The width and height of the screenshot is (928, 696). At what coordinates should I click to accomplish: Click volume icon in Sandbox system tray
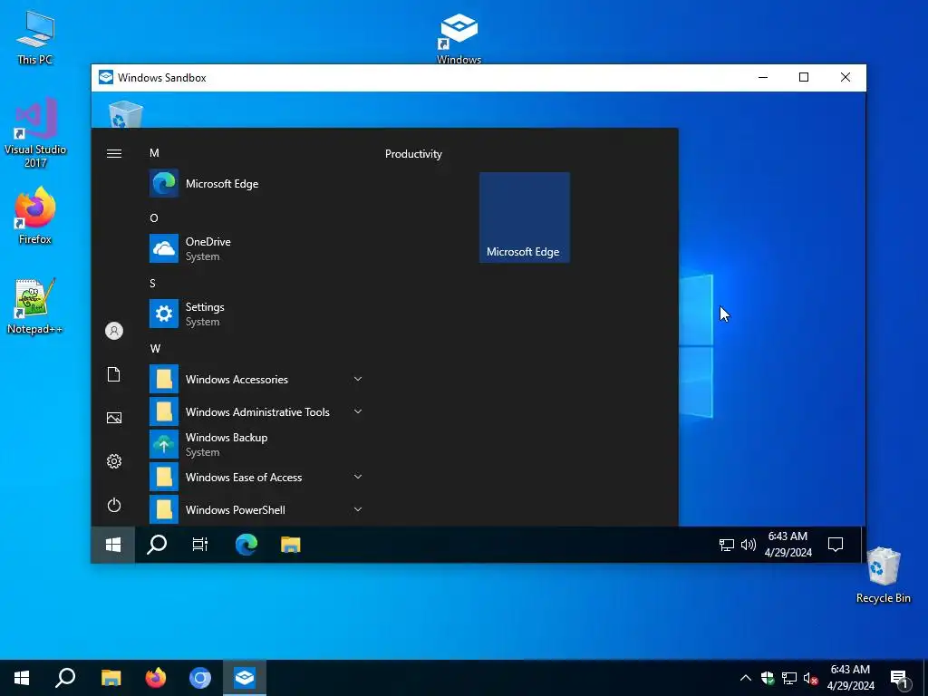(748, 545)
